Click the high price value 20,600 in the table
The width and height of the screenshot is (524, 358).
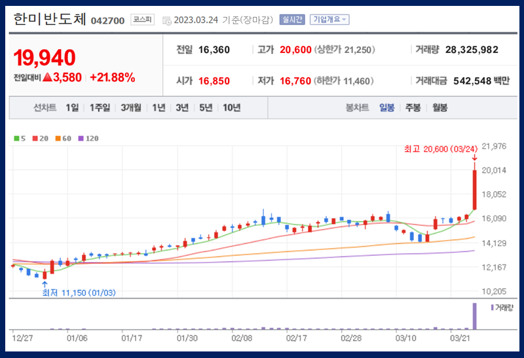[x=295, y=50]
